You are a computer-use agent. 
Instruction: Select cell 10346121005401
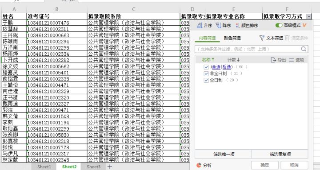[57, 73]
